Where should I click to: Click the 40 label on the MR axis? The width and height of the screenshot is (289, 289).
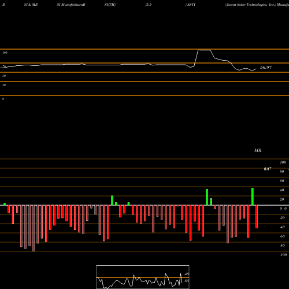[x=282, y=190]
